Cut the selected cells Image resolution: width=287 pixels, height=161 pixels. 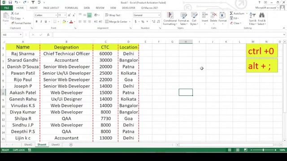15,13
